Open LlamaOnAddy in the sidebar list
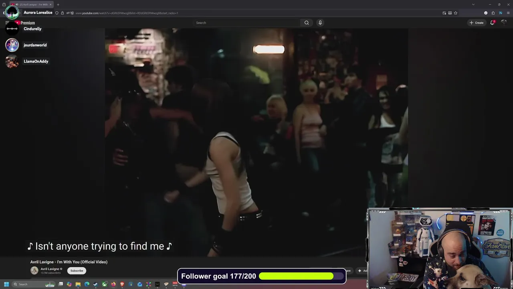This screenshot has width=513, height=289. point(36,61)
